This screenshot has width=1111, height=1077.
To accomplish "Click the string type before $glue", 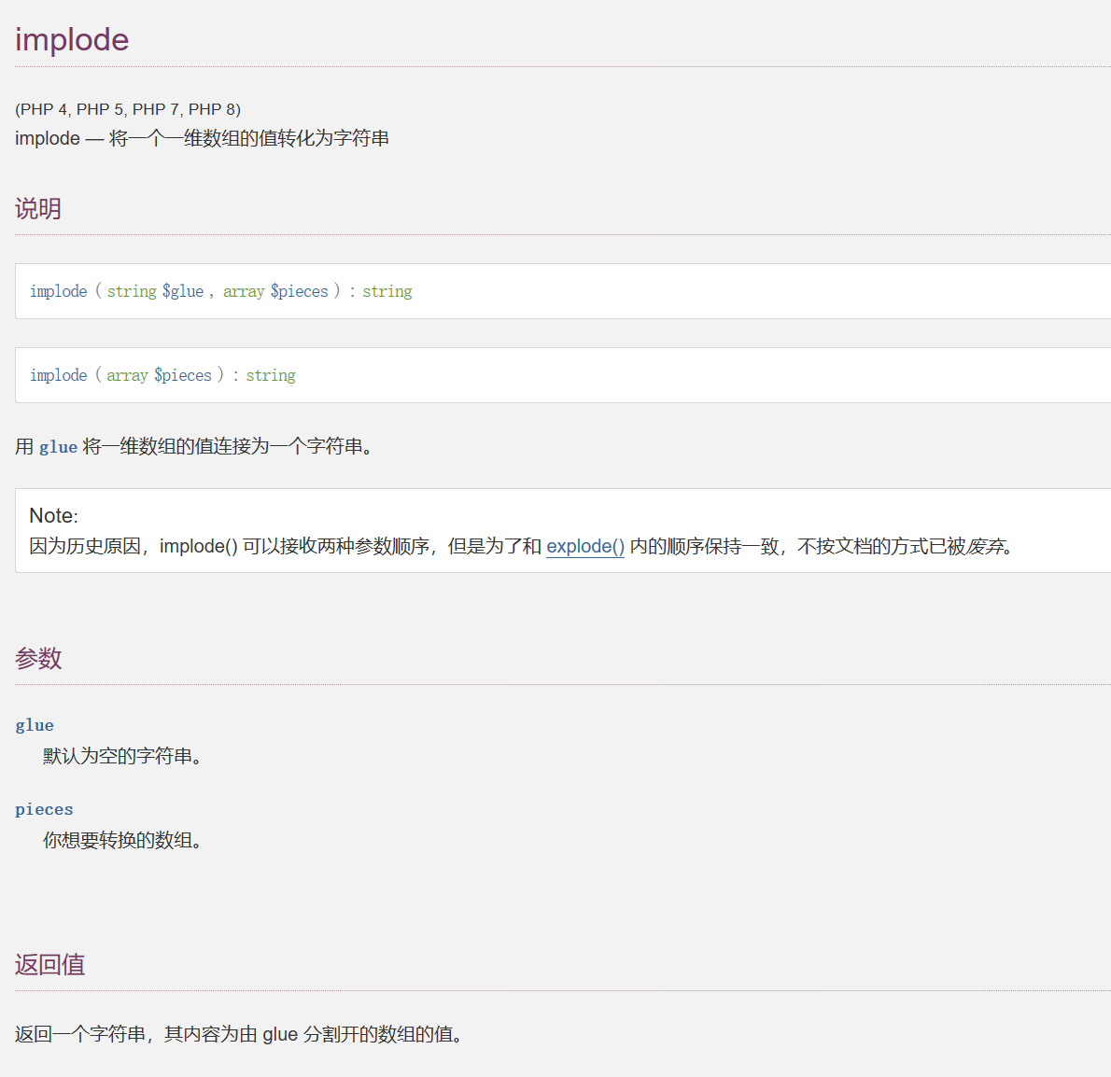I will pyautogui.click(x=132, y=291).
